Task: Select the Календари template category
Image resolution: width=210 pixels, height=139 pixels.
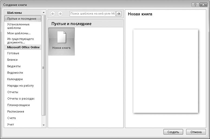Action: click(x=15, y=79)
